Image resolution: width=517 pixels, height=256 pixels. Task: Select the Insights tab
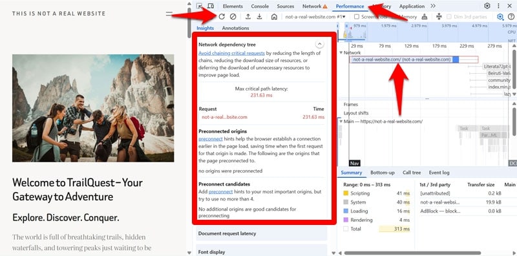pyautogui.click(x=205, y=28)
